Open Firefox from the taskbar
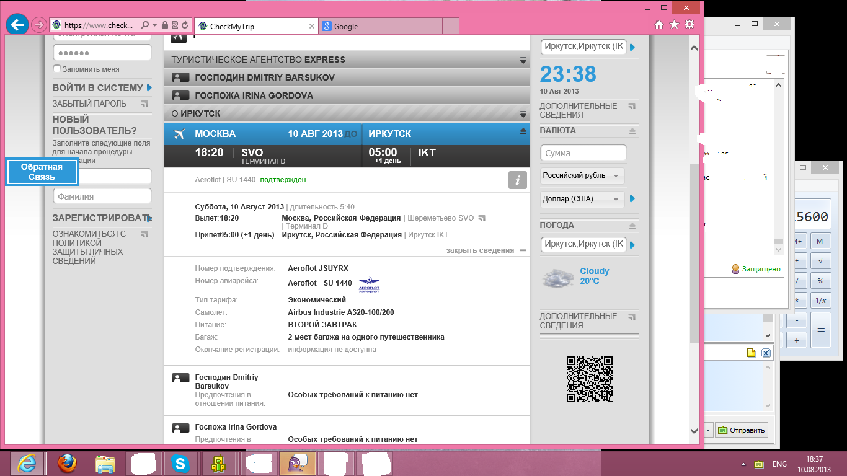This screenshot has width=847, height=476. pos(66,464)
